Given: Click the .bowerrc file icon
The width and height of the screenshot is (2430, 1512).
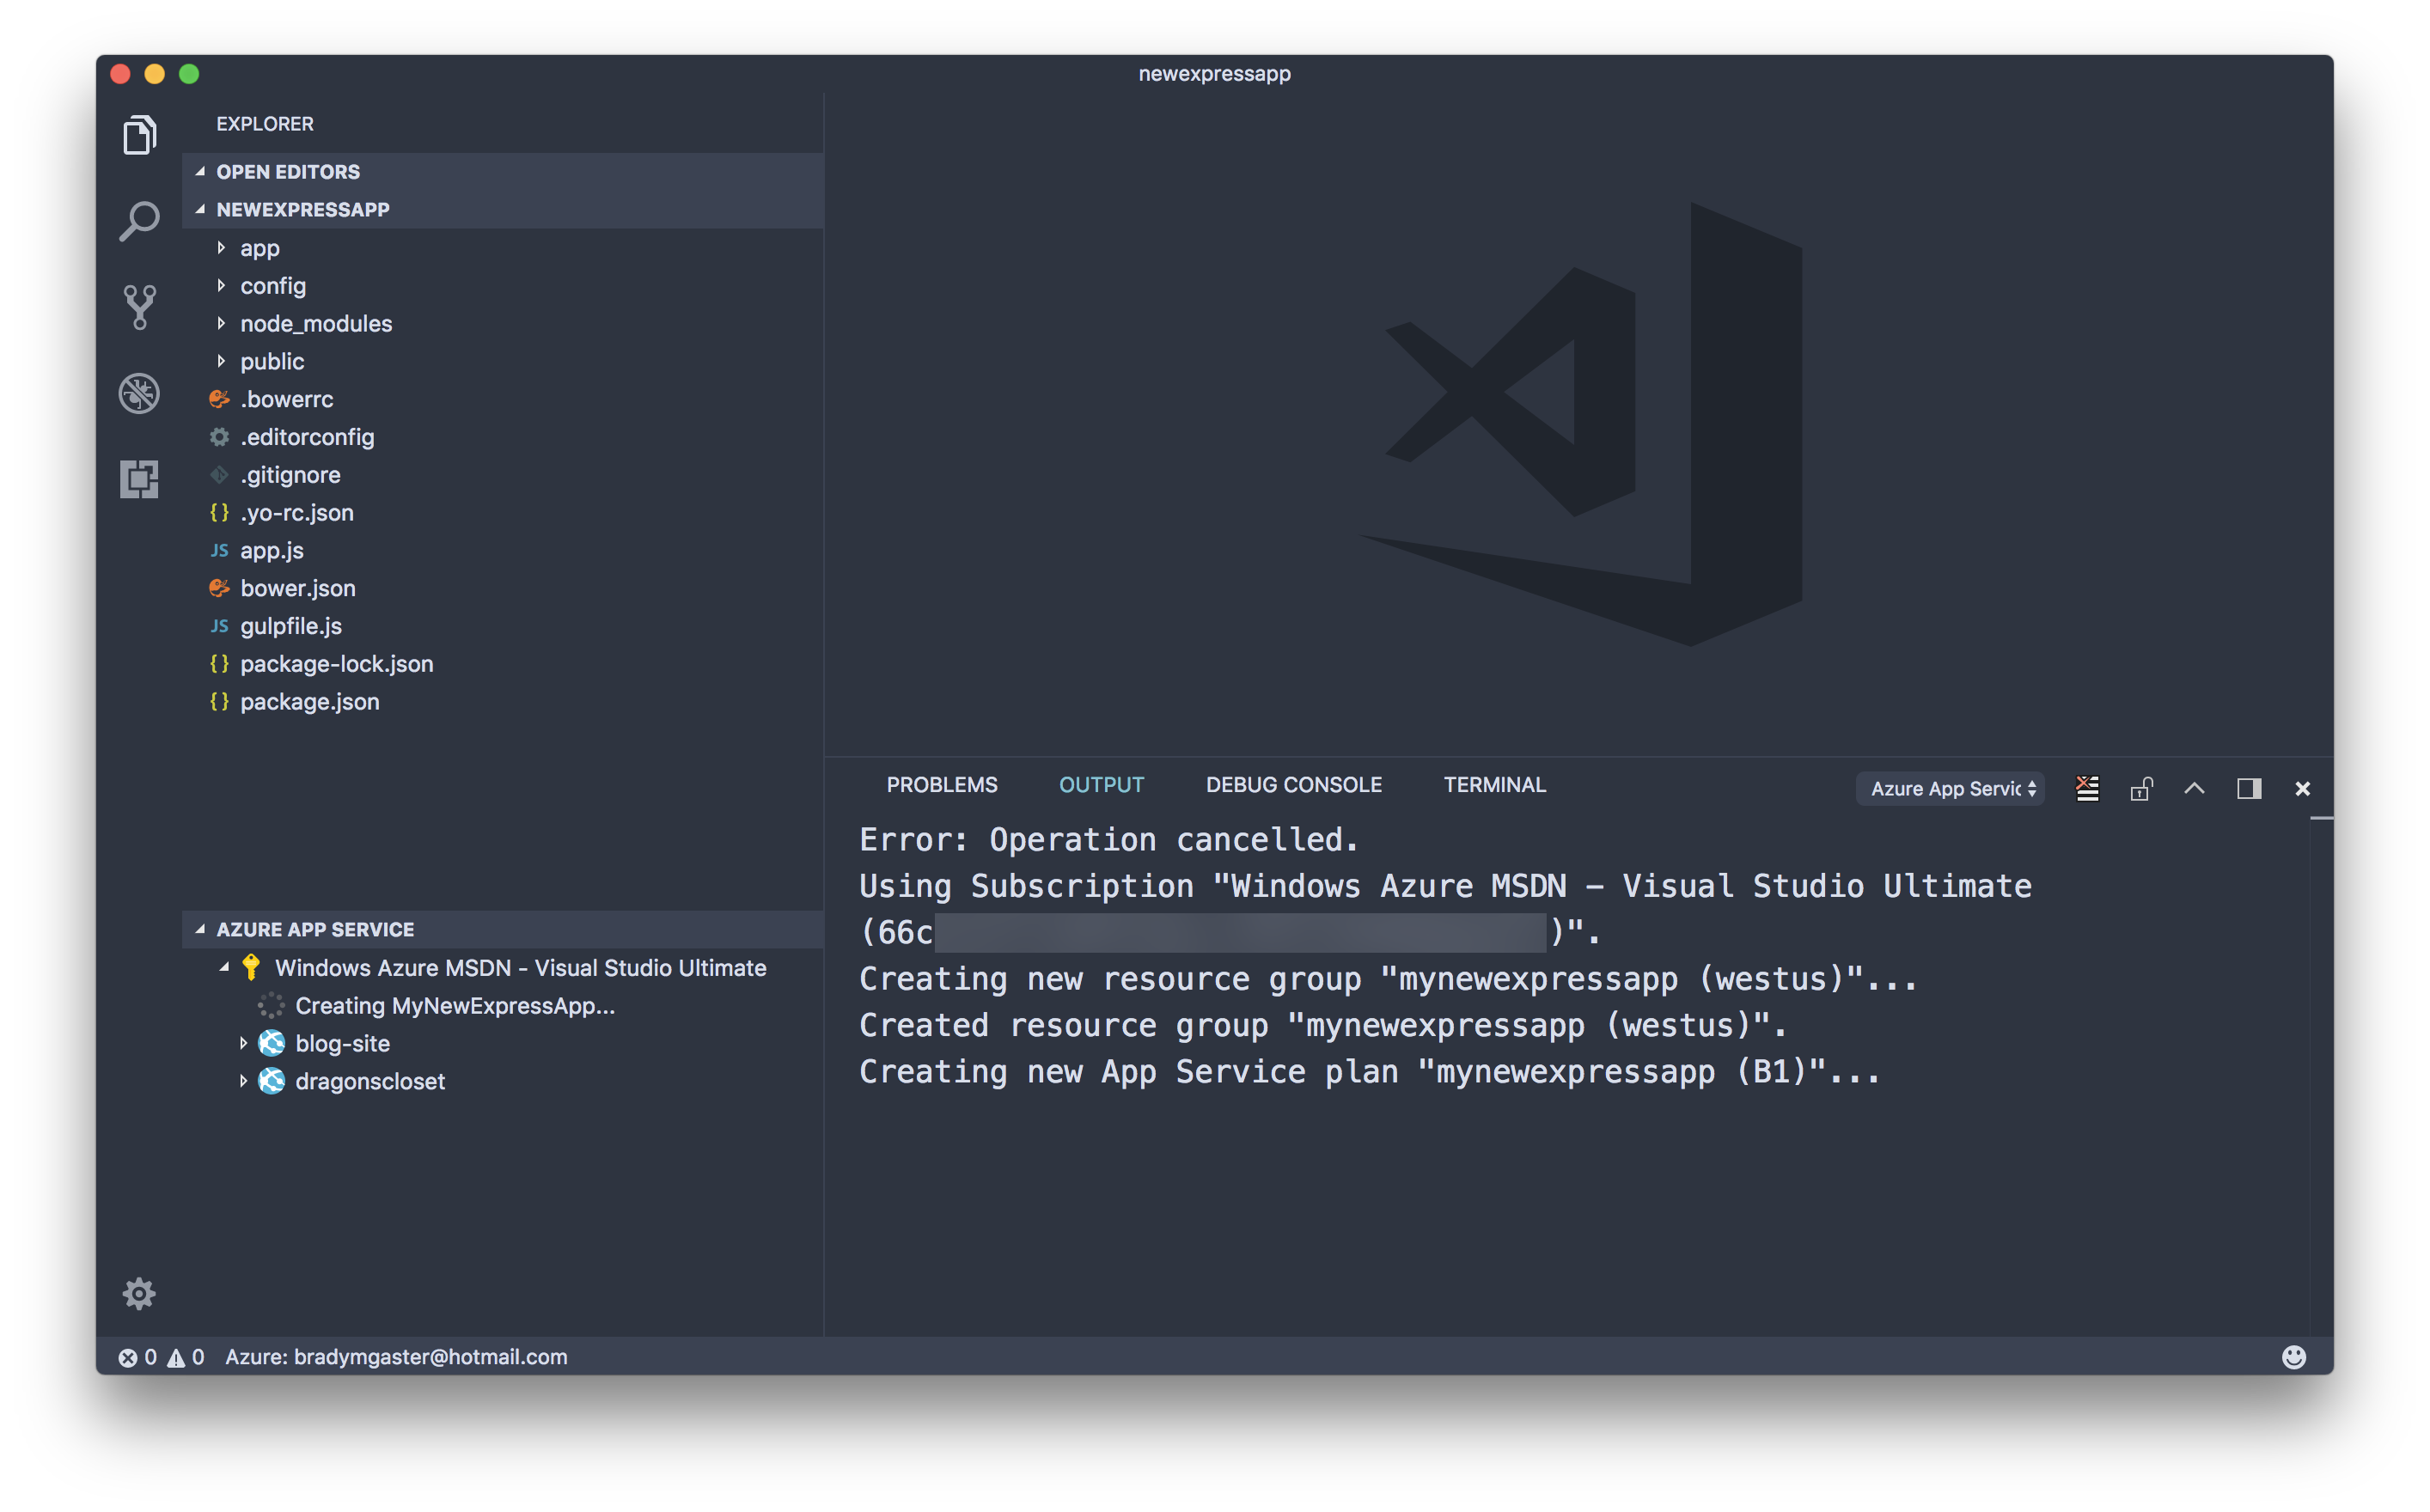Looking at the screenshot, I should point(219,399).
